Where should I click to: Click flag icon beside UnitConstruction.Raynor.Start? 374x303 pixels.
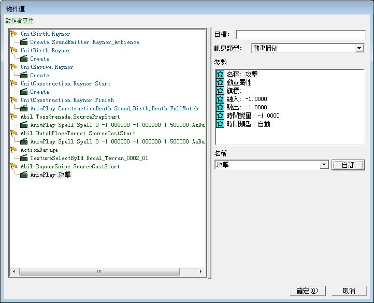tap(14, 83)
